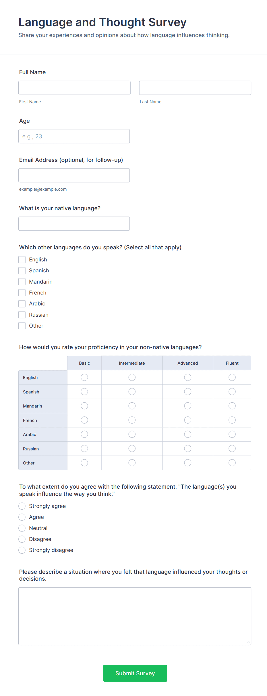Check the Mandarin language checkbox
Viewport: 267px width, 696px height.
[x=22, y=282]
